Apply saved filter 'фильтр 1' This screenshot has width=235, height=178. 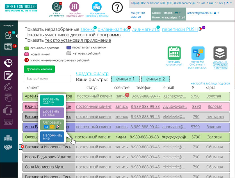(125, 79)
